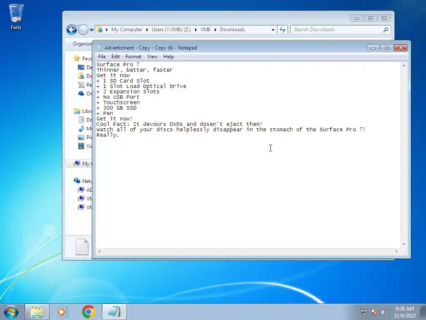Click the VM6 breadcrumb segment
Screen dimensions: 426x320
coord(206,30)
